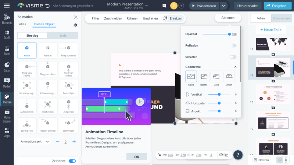
Task: Open the Fotos sidebar panel
Action: (x=7, y=51)
